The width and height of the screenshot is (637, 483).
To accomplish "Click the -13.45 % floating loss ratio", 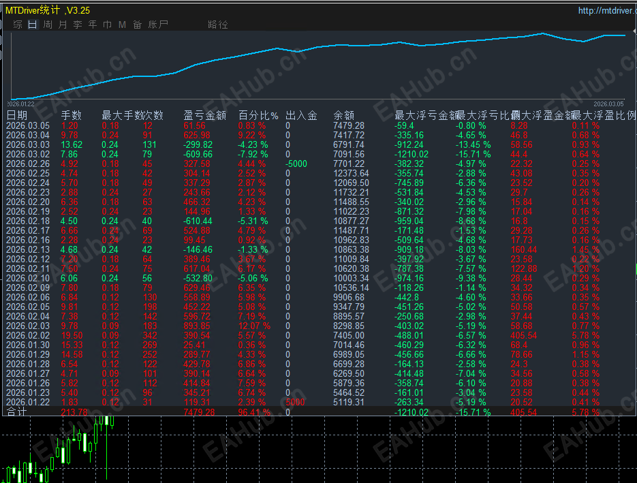I will (x=473, y=144).
